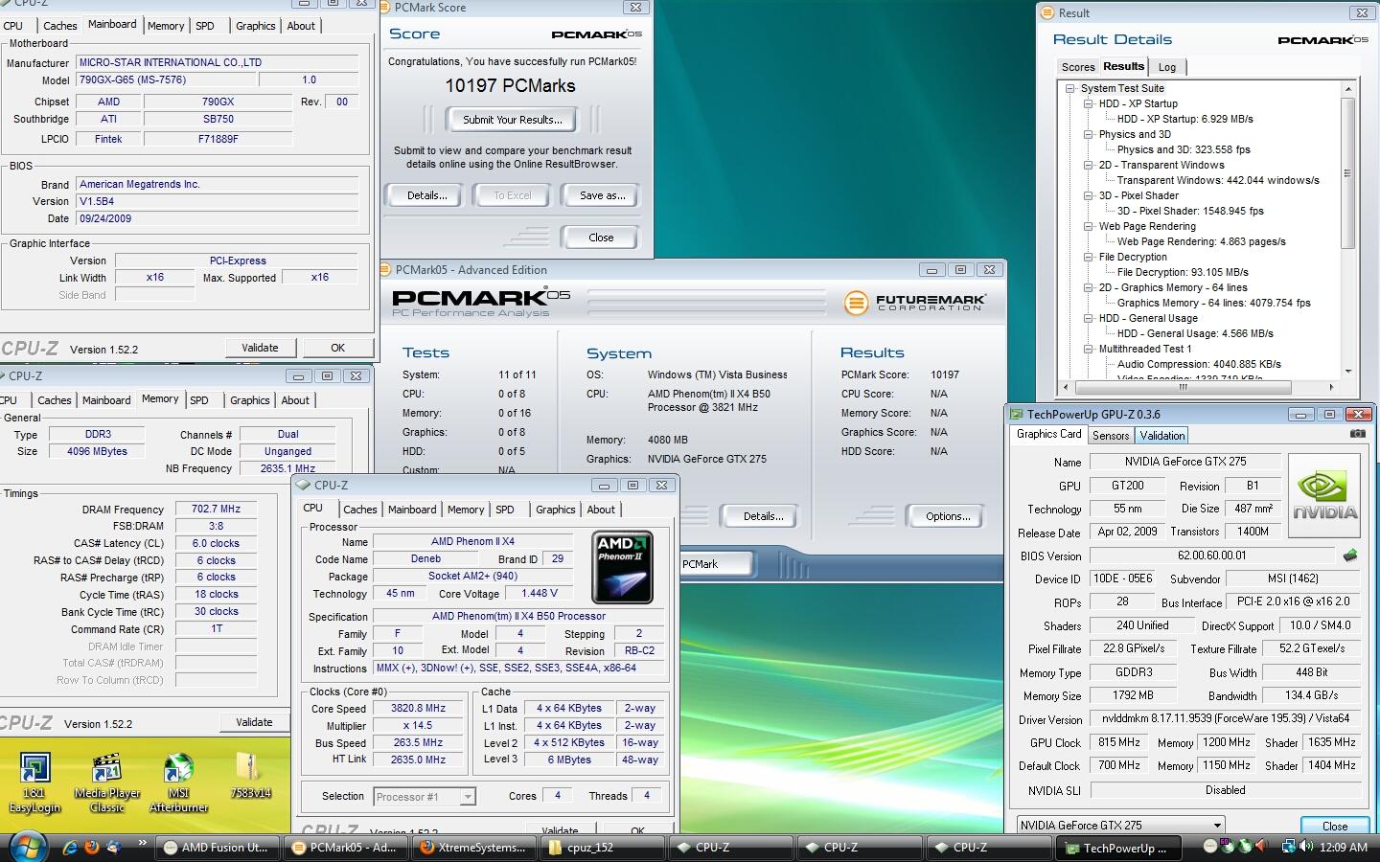Click the network tray icon

(1289, 847)
